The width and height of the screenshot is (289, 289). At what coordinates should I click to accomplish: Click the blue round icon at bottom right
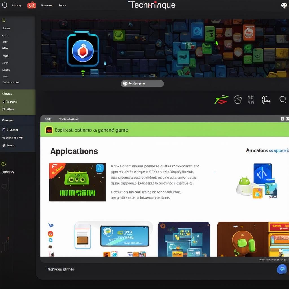click(x=282, y=269)
